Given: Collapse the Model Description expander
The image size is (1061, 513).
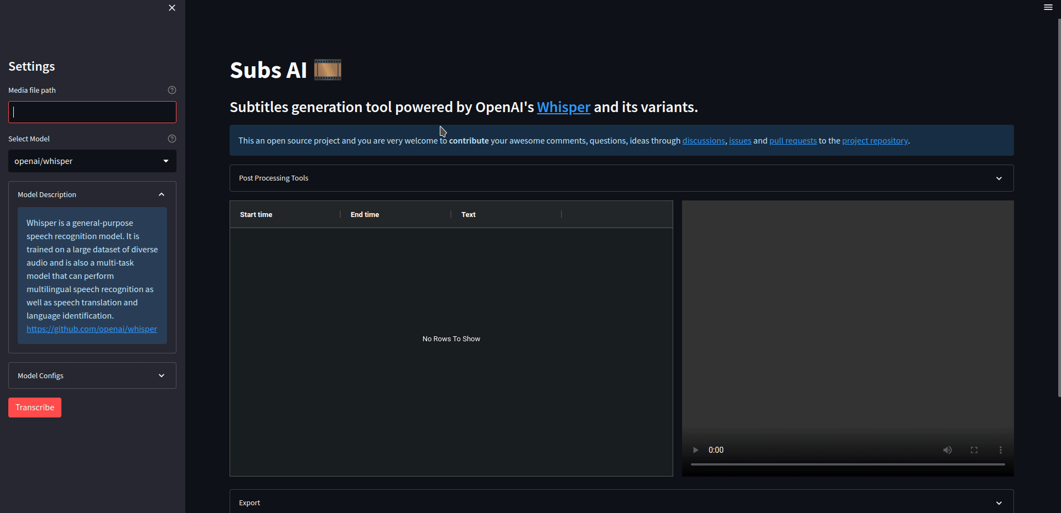Looking at the screenshot, I should (x=92, y=194).
